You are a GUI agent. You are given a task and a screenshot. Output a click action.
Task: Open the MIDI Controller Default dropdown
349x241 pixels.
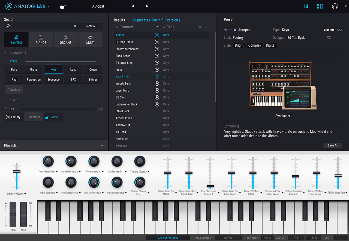(x=229, y=238)
